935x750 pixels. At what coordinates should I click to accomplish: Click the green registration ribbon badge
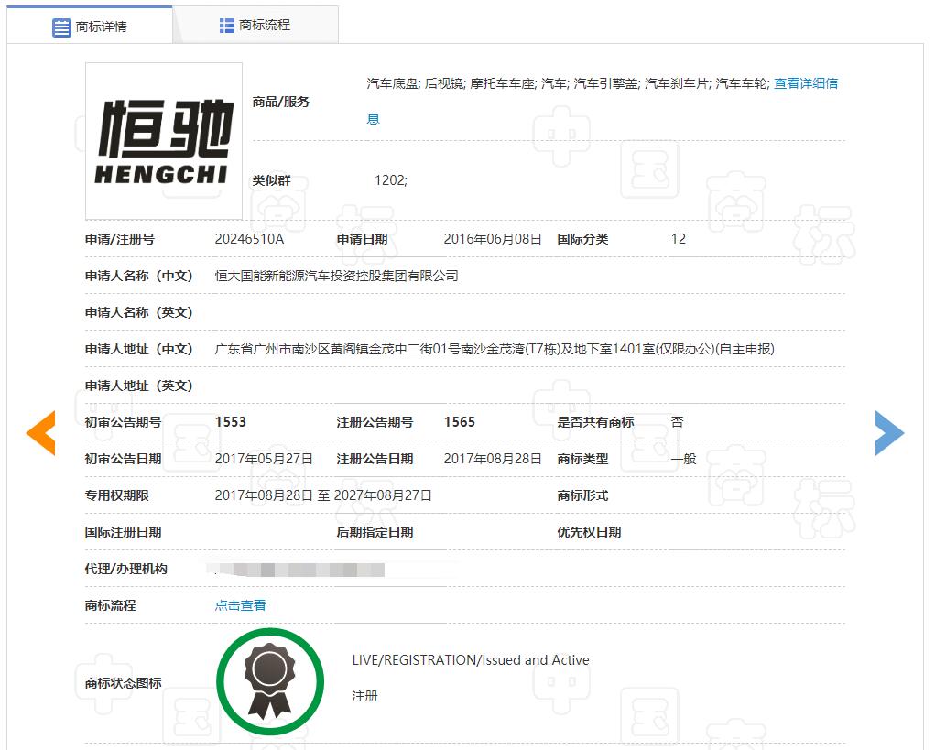270,682
